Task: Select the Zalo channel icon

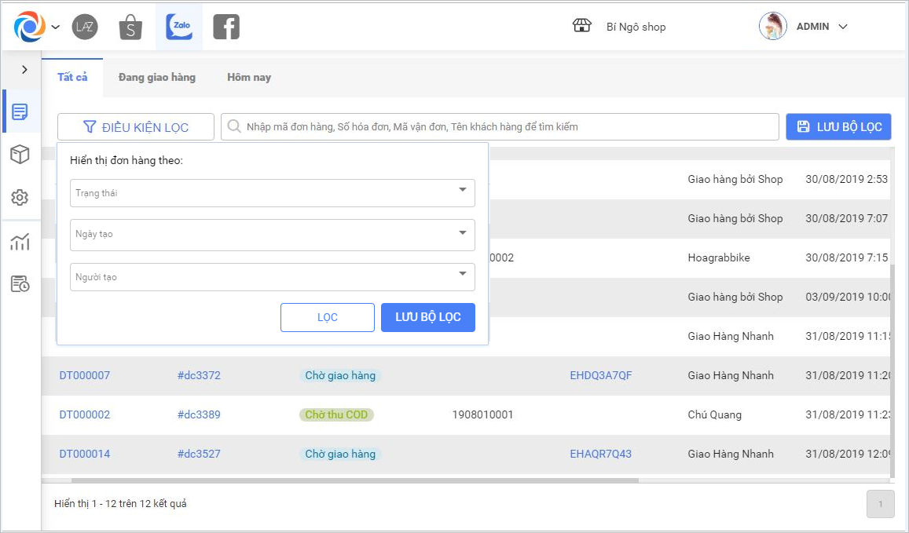Action: point(179,27)
